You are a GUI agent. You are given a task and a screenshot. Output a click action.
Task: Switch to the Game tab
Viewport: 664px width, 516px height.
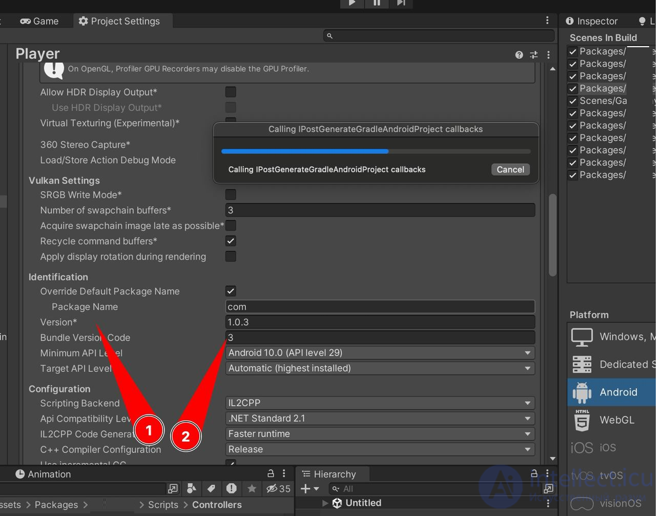[x=39, y=21]
